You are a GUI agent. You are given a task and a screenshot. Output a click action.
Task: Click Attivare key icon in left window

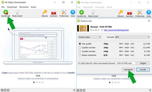[x=45, y=12]
